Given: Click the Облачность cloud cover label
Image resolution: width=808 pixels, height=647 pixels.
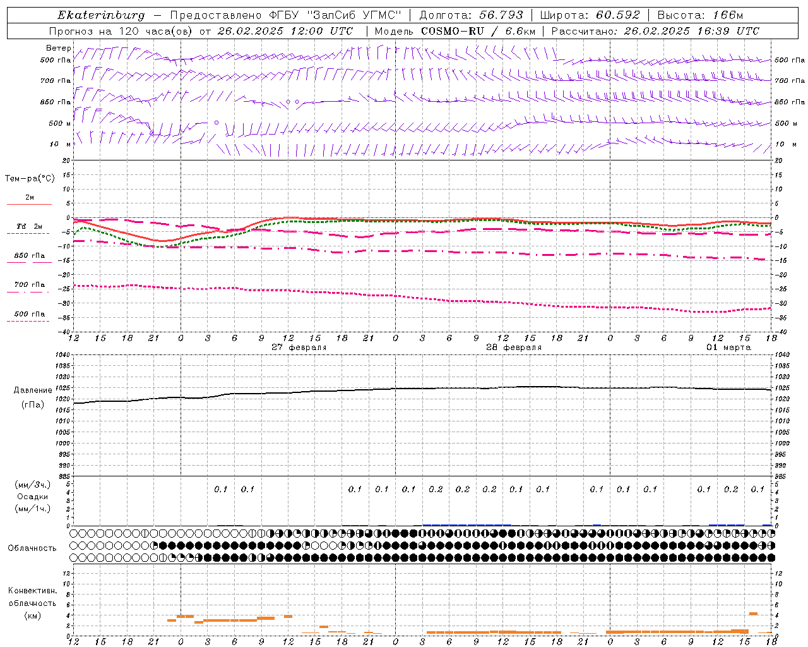Looking at the screenshot, I should [32, 548].
